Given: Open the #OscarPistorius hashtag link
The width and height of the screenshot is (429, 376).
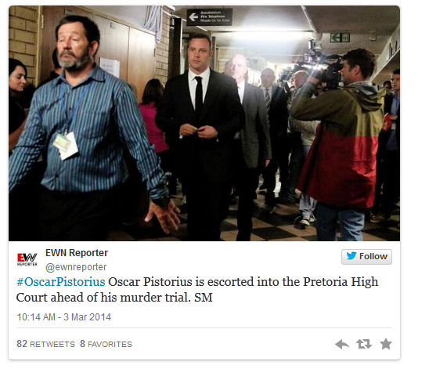Looking at the screenshot, I should pyautogui.click(x=61, y=282).
